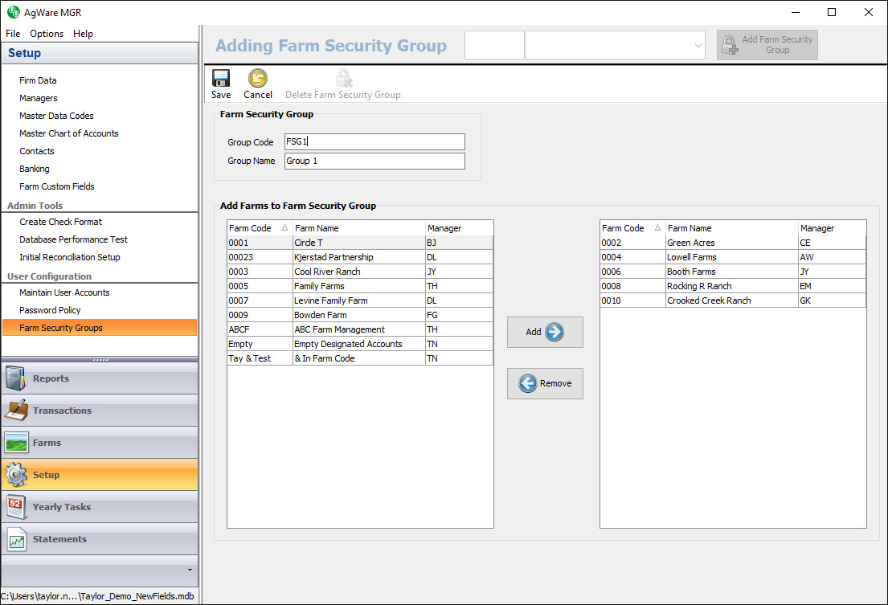888x605 pixels.
Task: Select the Yearly Tasks calendar icon
Action: click(x=17, y=507)
